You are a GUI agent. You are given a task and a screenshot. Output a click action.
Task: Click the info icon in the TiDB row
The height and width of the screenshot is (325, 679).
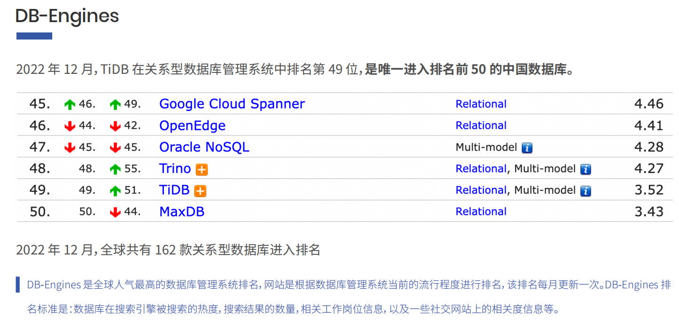tap(585, 191)
